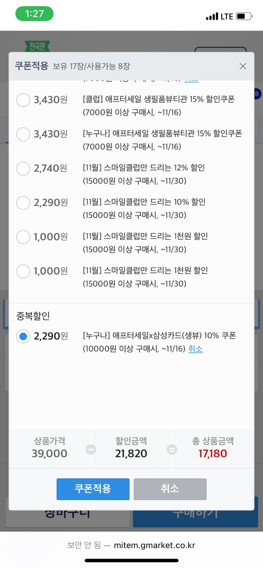263x568 pixels.
Task: Tap the 총 상품금액 17,180 total amount
Action: pos(213,454)
